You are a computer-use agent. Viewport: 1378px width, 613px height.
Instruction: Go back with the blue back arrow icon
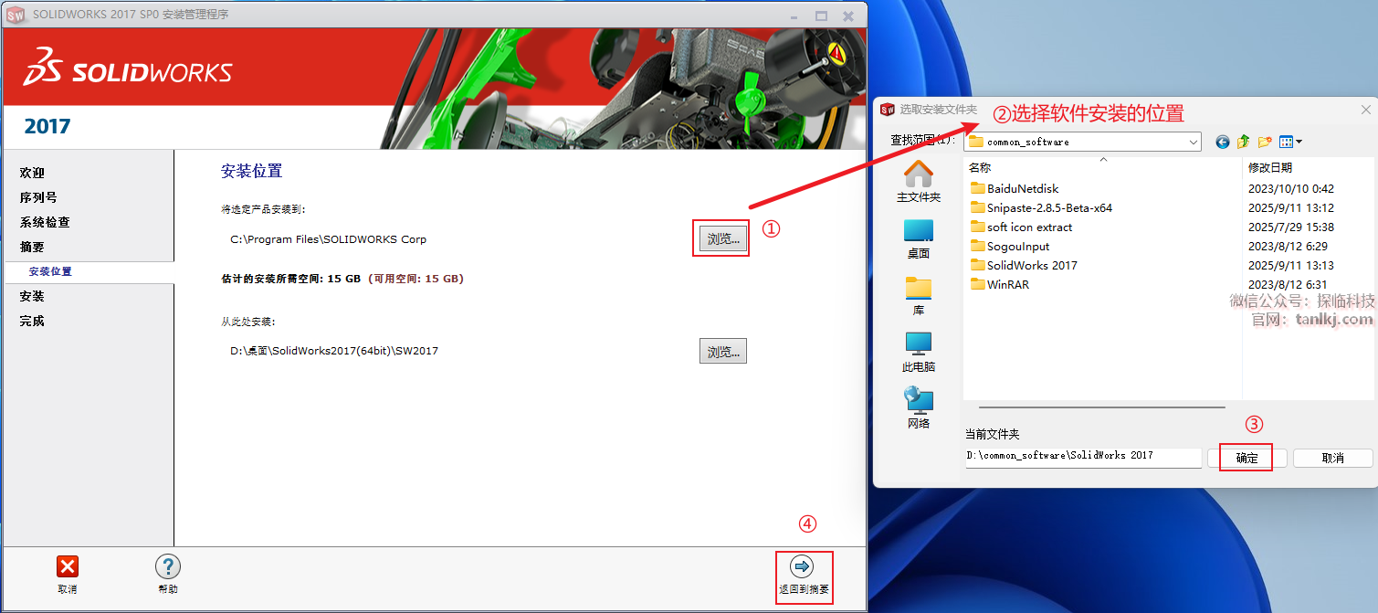pyautogui.click(x=1223, y=142)
